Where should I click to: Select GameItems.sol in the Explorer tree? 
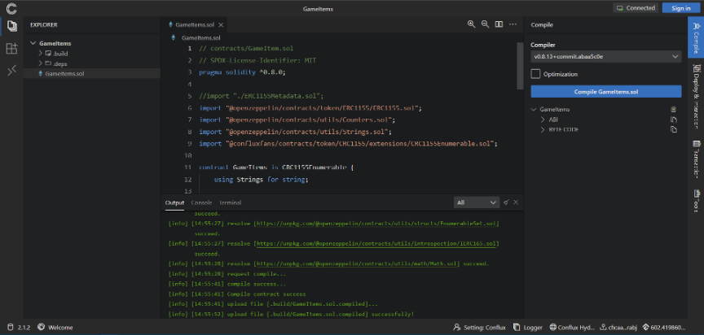click(x=64, y=73)
